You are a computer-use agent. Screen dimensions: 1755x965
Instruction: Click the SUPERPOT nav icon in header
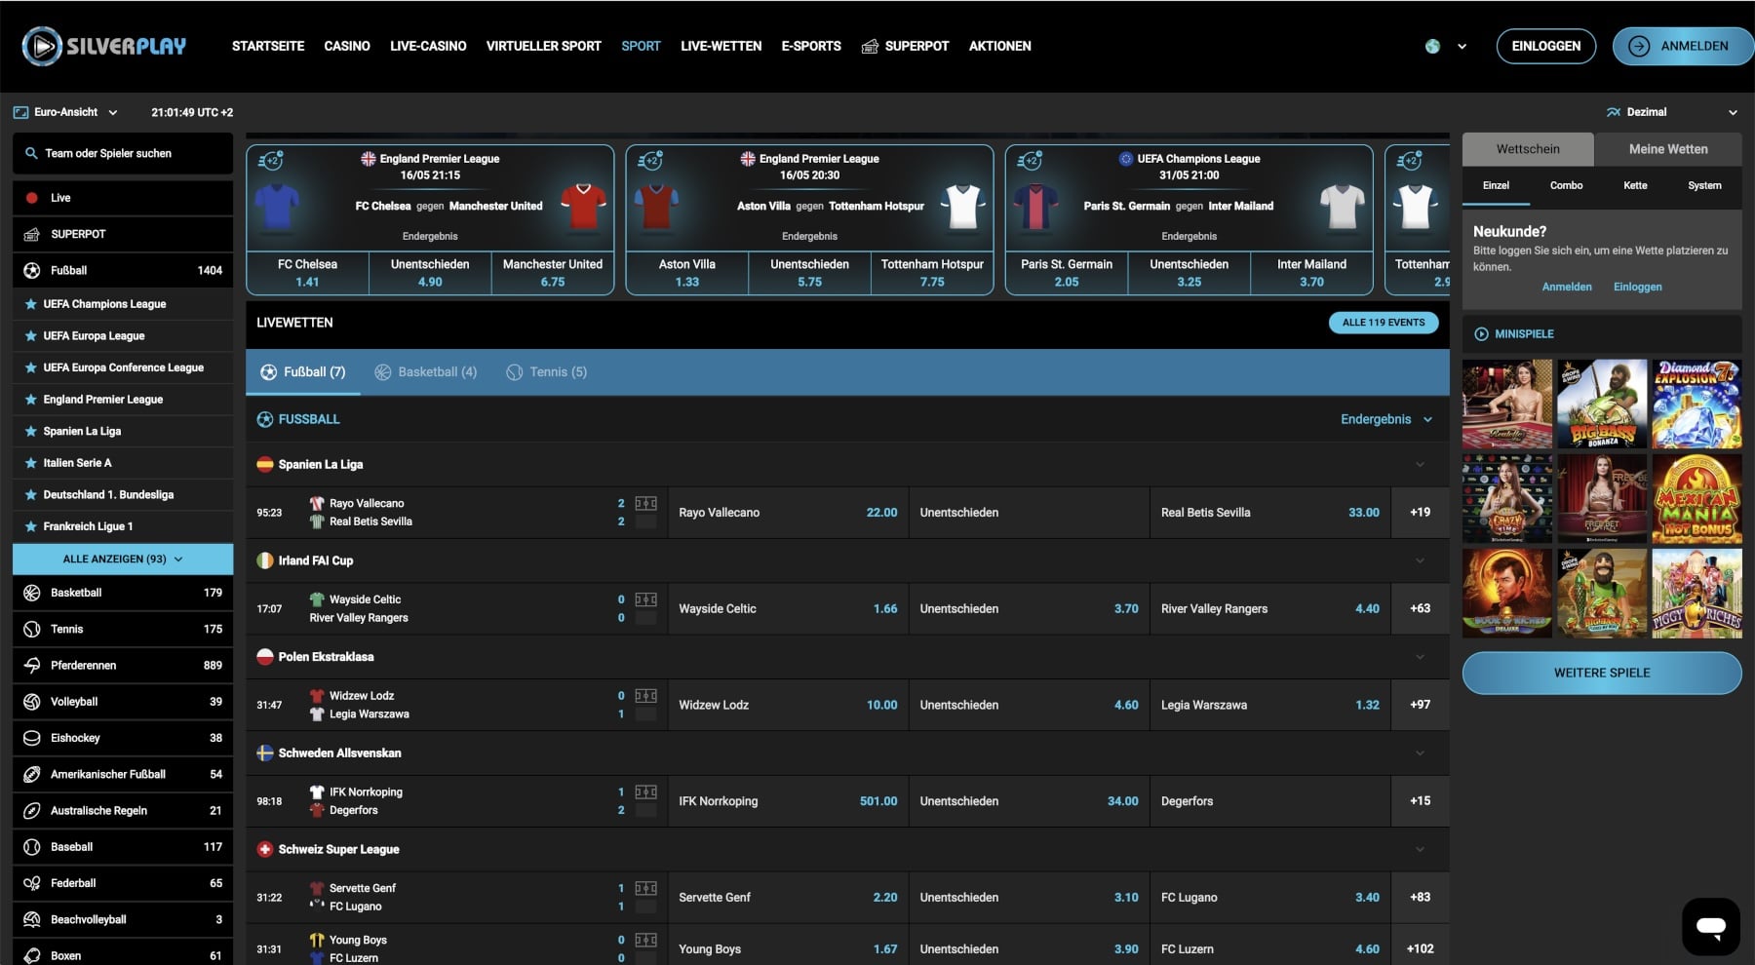[870, 46]
